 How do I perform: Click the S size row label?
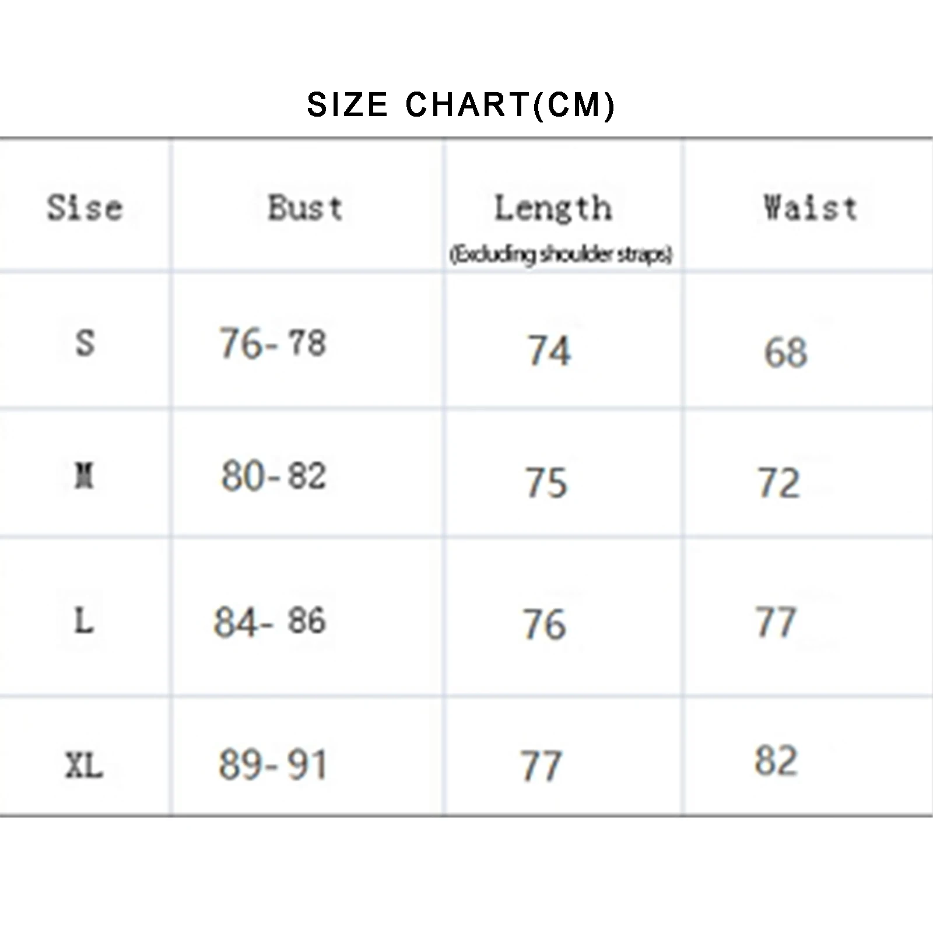click(85, 343)
